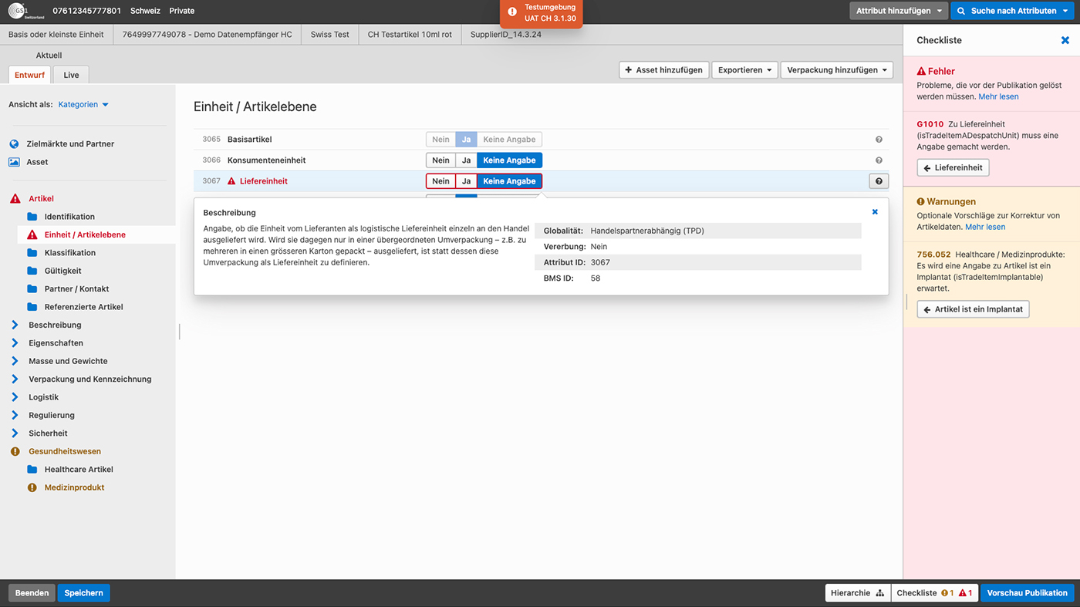Close the Checkliste panel
Image resolution: width=1080 pixels, height=607 pixels.
pyautogui.click(x=1065, y=40)
